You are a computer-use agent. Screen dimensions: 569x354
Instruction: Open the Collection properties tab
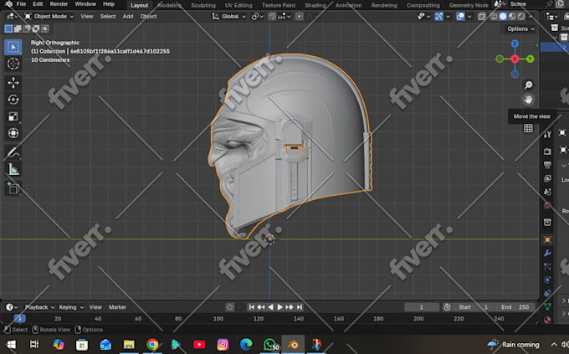(547, 223)
